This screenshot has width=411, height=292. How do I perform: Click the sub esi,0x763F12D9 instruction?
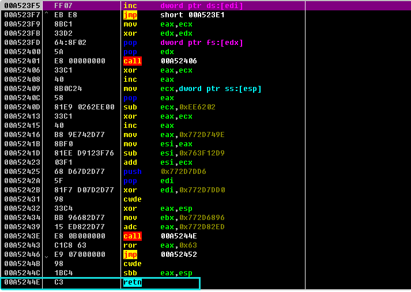130,153
